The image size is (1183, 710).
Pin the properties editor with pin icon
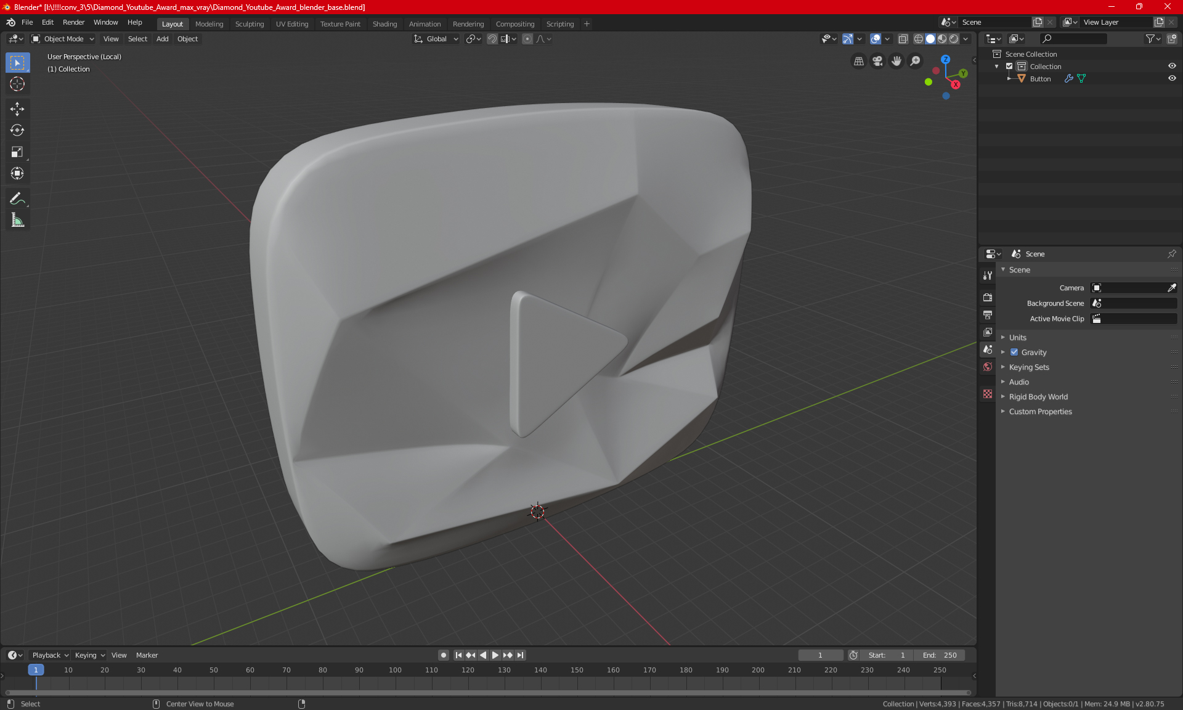(x=1171, y=254)
